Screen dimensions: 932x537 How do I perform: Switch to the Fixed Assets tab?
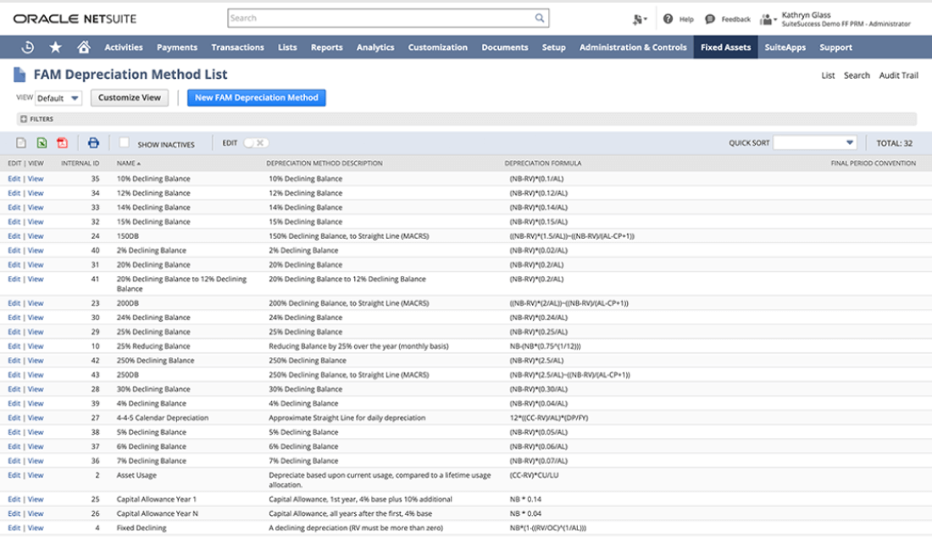(725, 47)
